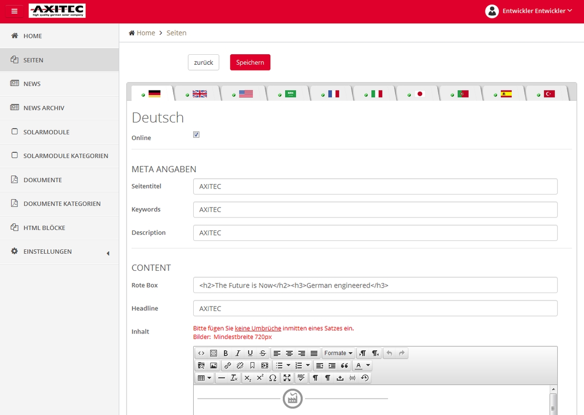Align text left in the editor

[x=277, y=353]
